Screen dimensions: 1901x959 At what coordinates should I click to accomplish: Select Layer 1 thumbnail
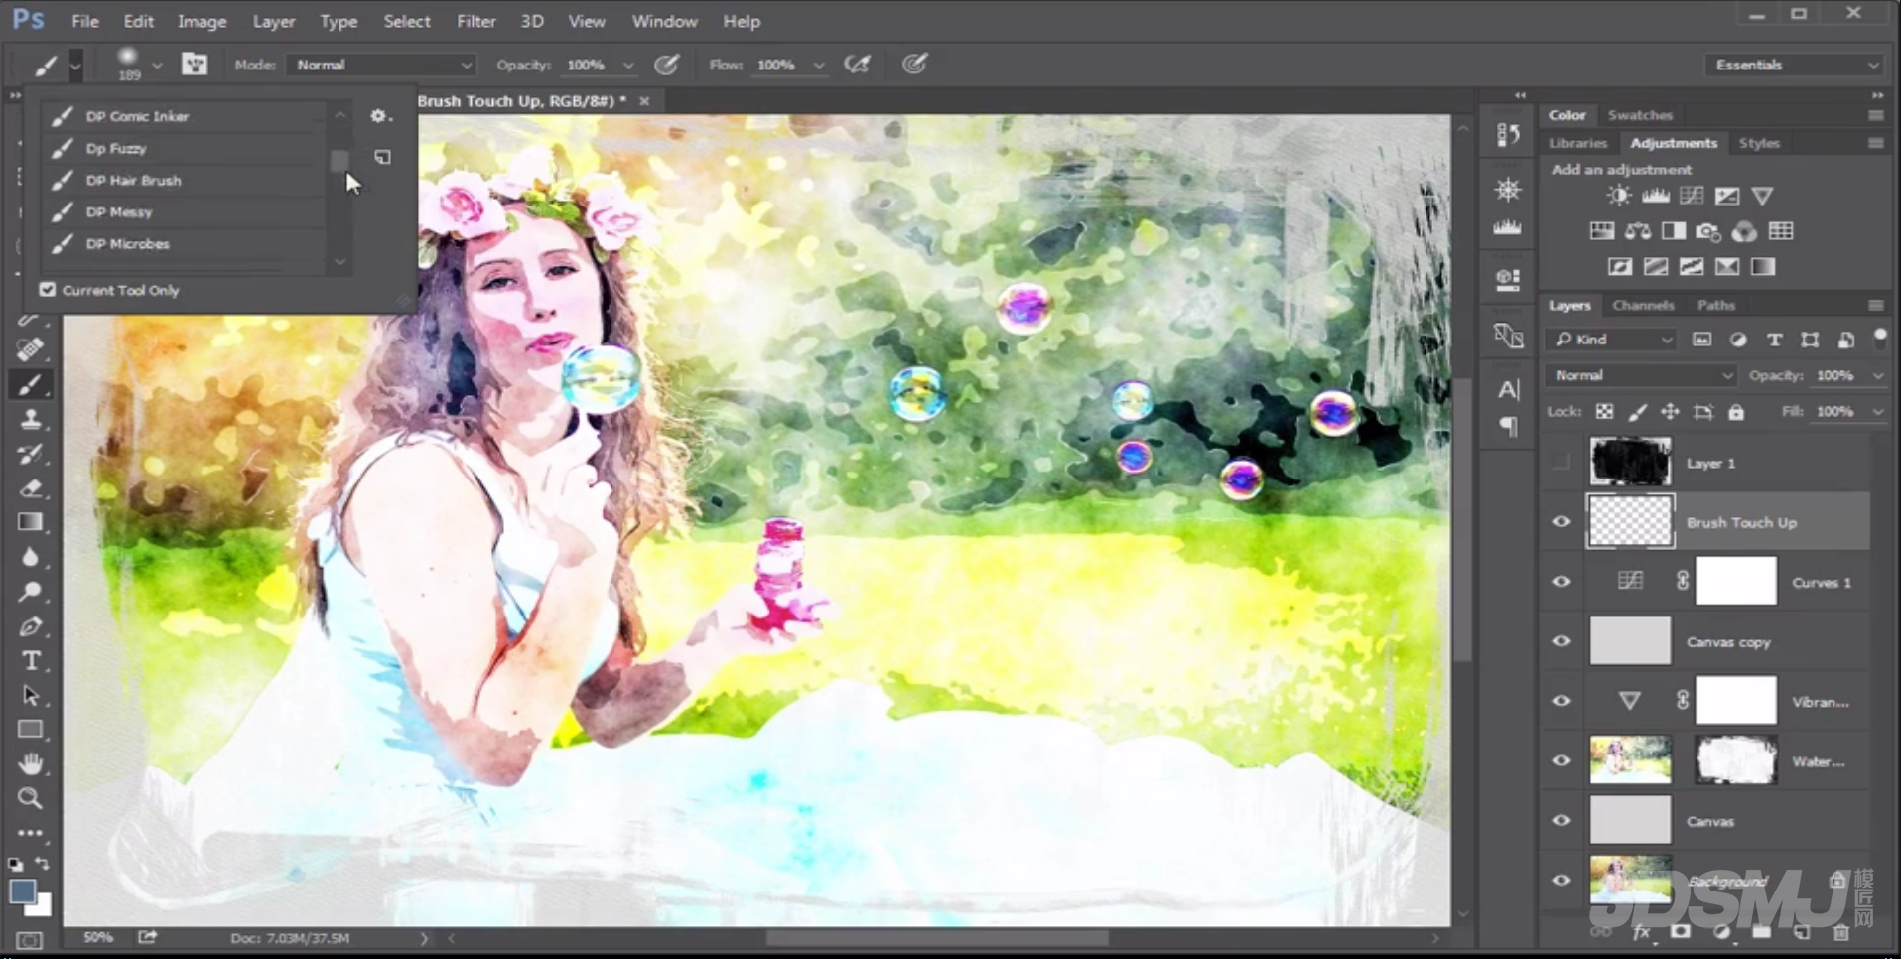click(1630, 463)
